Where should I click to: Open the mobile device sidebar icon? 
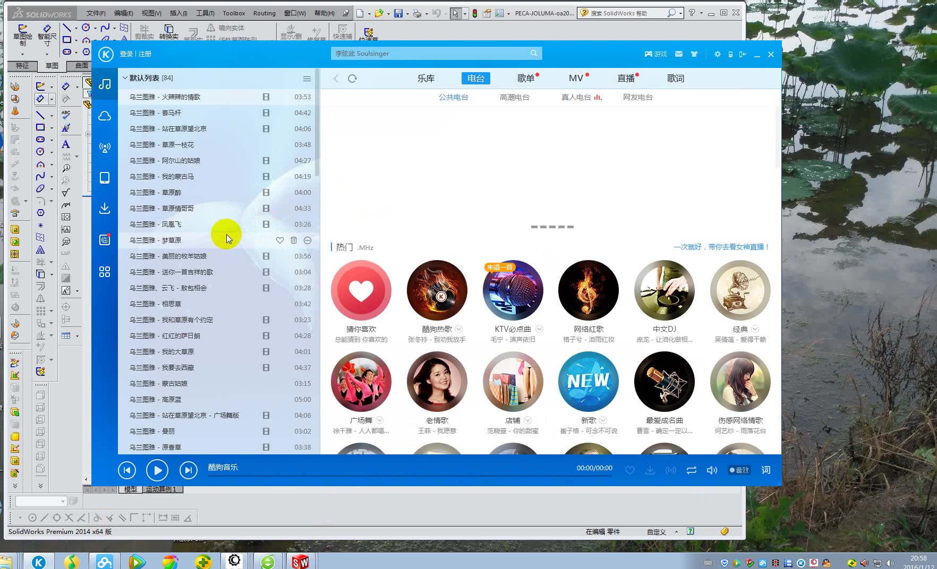pos(105,178)
